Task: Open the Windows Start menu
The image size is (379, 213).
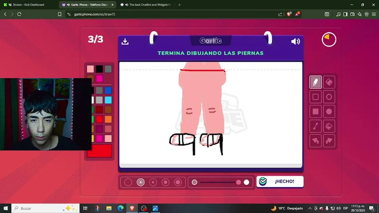Action: pyautogui.click(x=5, y=208)
